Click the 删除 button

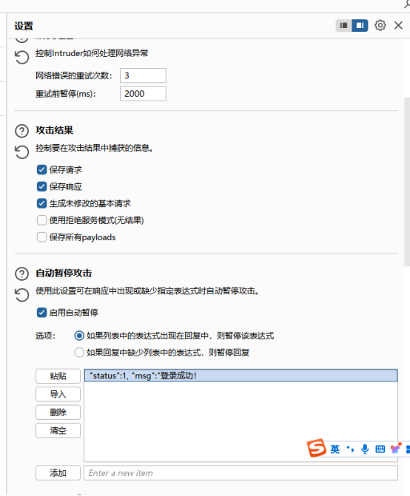click(58, 412)
